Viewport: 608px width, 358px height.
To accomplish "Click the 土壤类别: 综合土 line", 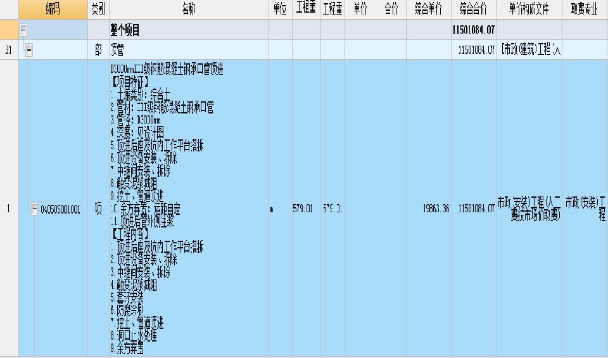I will [141, 94].
